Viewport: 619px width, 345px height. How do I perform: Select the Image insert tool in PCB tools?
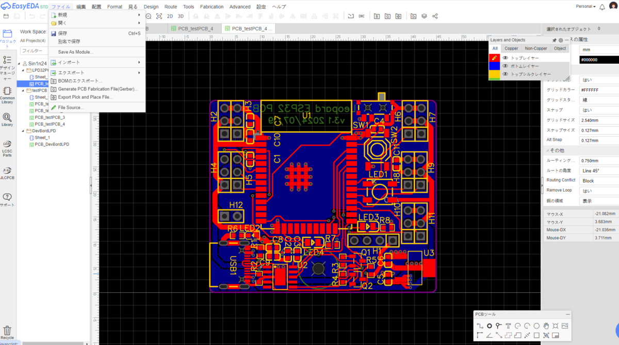565,326
